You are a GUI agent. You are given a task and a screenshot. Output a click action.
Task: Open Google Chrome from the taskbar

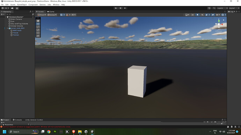coord(49,132)
